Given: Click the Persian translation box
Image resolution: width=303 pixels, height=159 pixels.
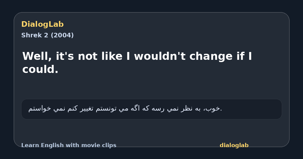Looking at the screenshot, I should point(151,109).
